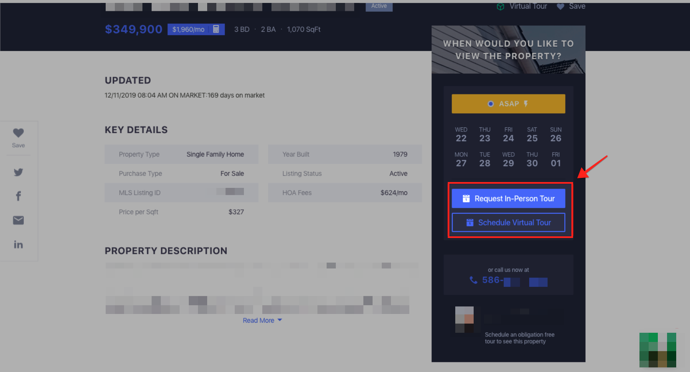This screenshot has height=372, width=690.
Task: Share listing via LinkedIn icon
Action: coord(18,245)
